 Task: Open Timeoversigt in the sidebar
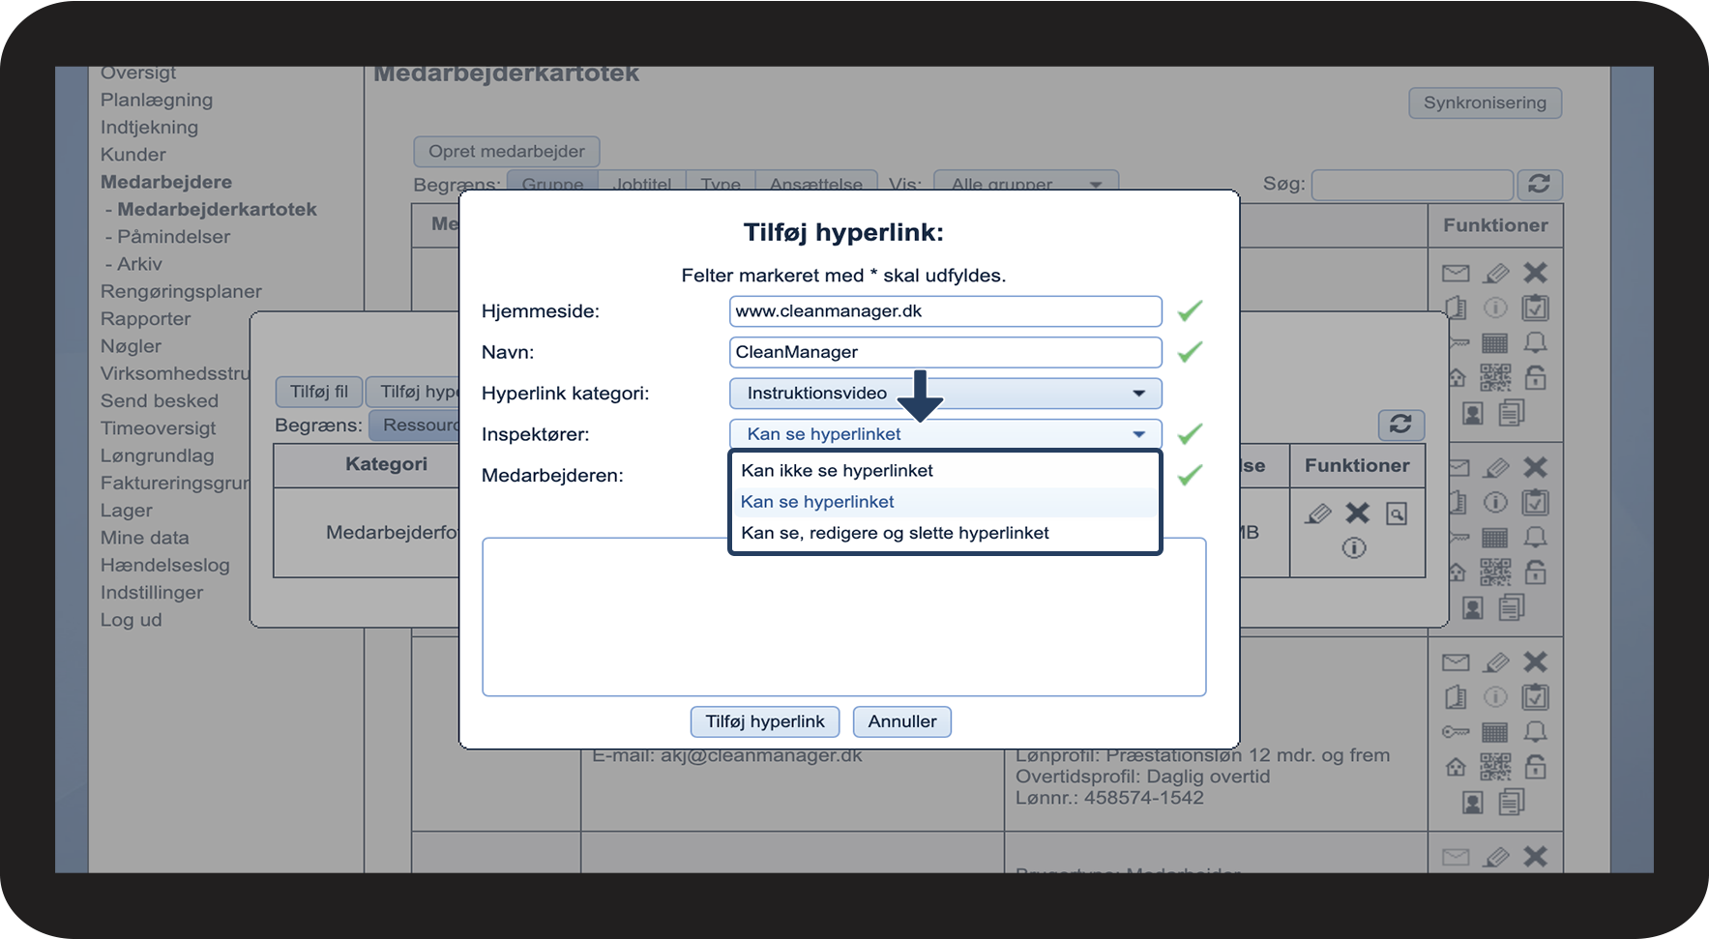click(x=159, y=428)
